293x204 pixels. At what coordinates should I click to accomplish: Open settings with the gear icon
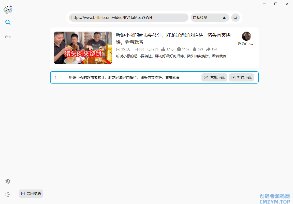pyautogui.click(x=8, y=195)
